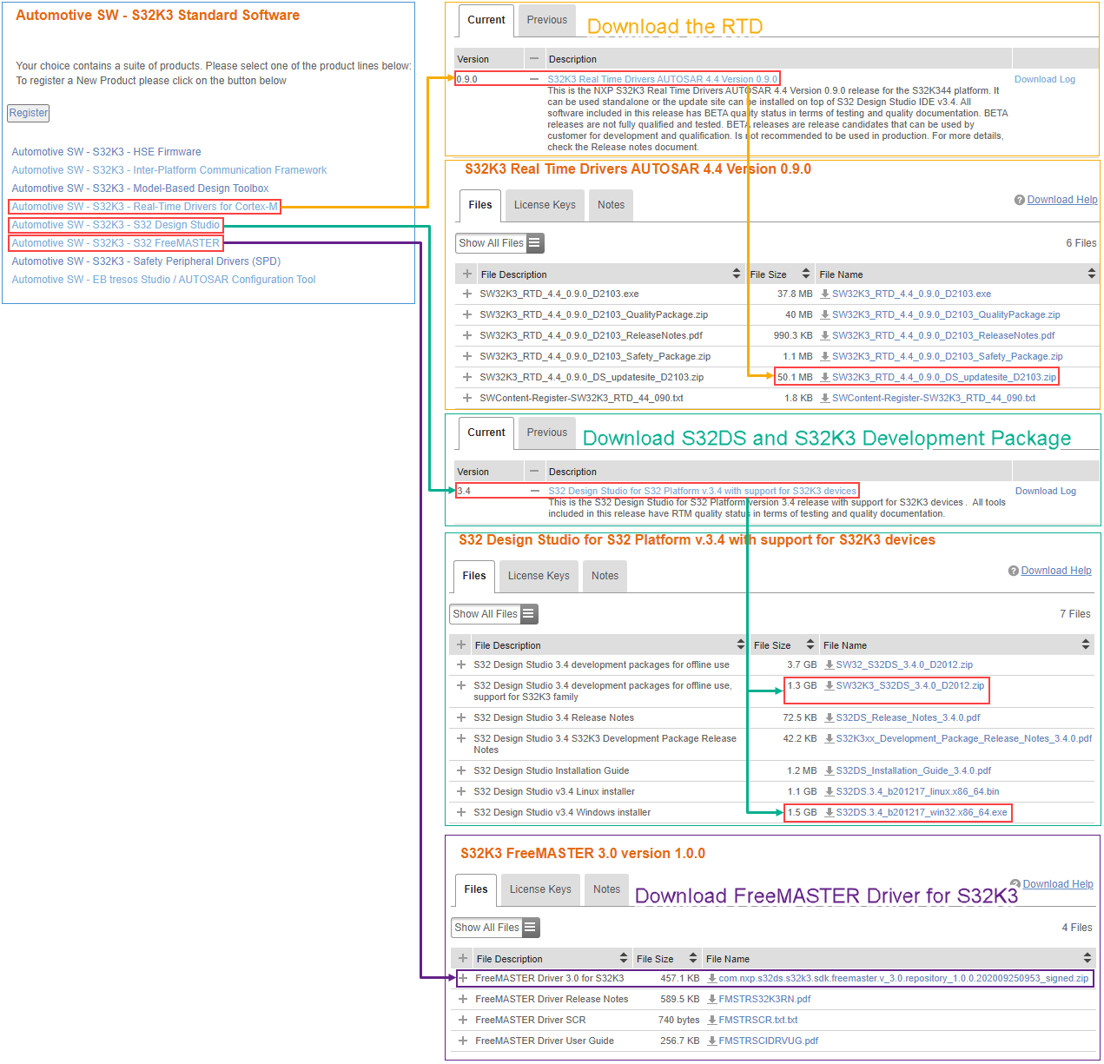Click the File Size sort arrows in the RTD table
The image size is (1104, 1064).
806,273
